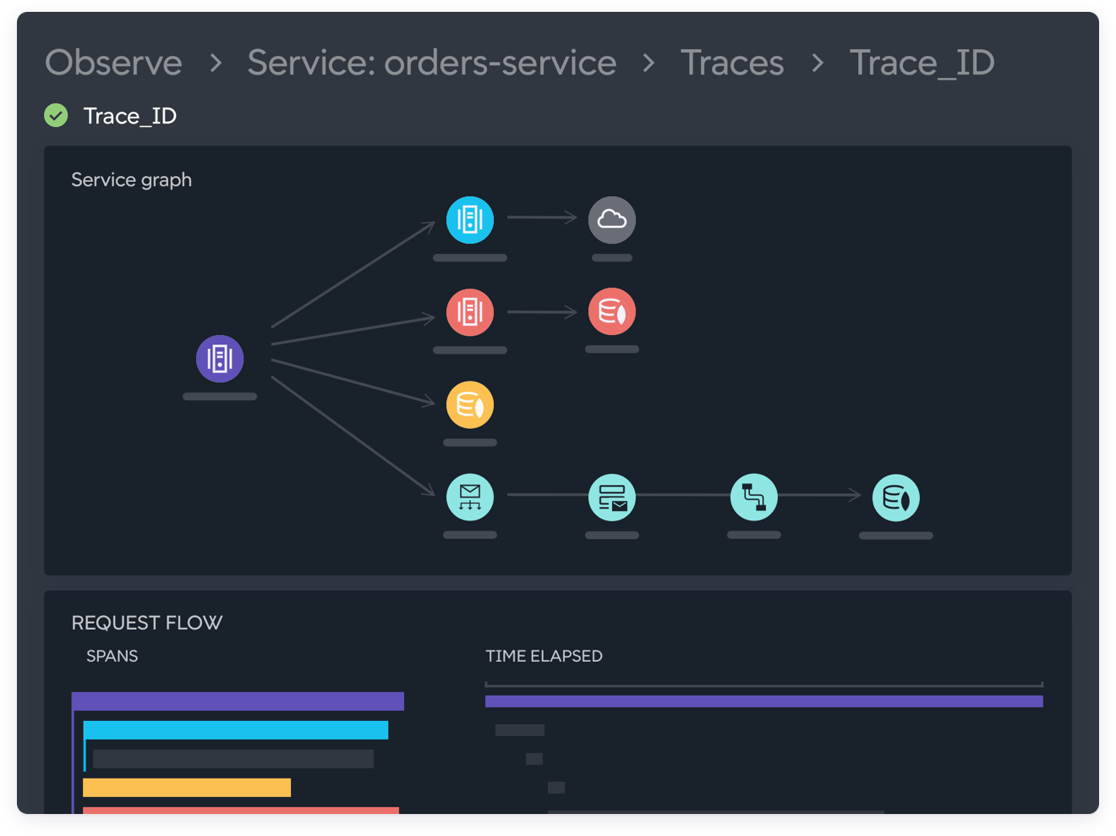Select the purple root span bar
Screen dimensions: 1116x836
pos(238,701)
